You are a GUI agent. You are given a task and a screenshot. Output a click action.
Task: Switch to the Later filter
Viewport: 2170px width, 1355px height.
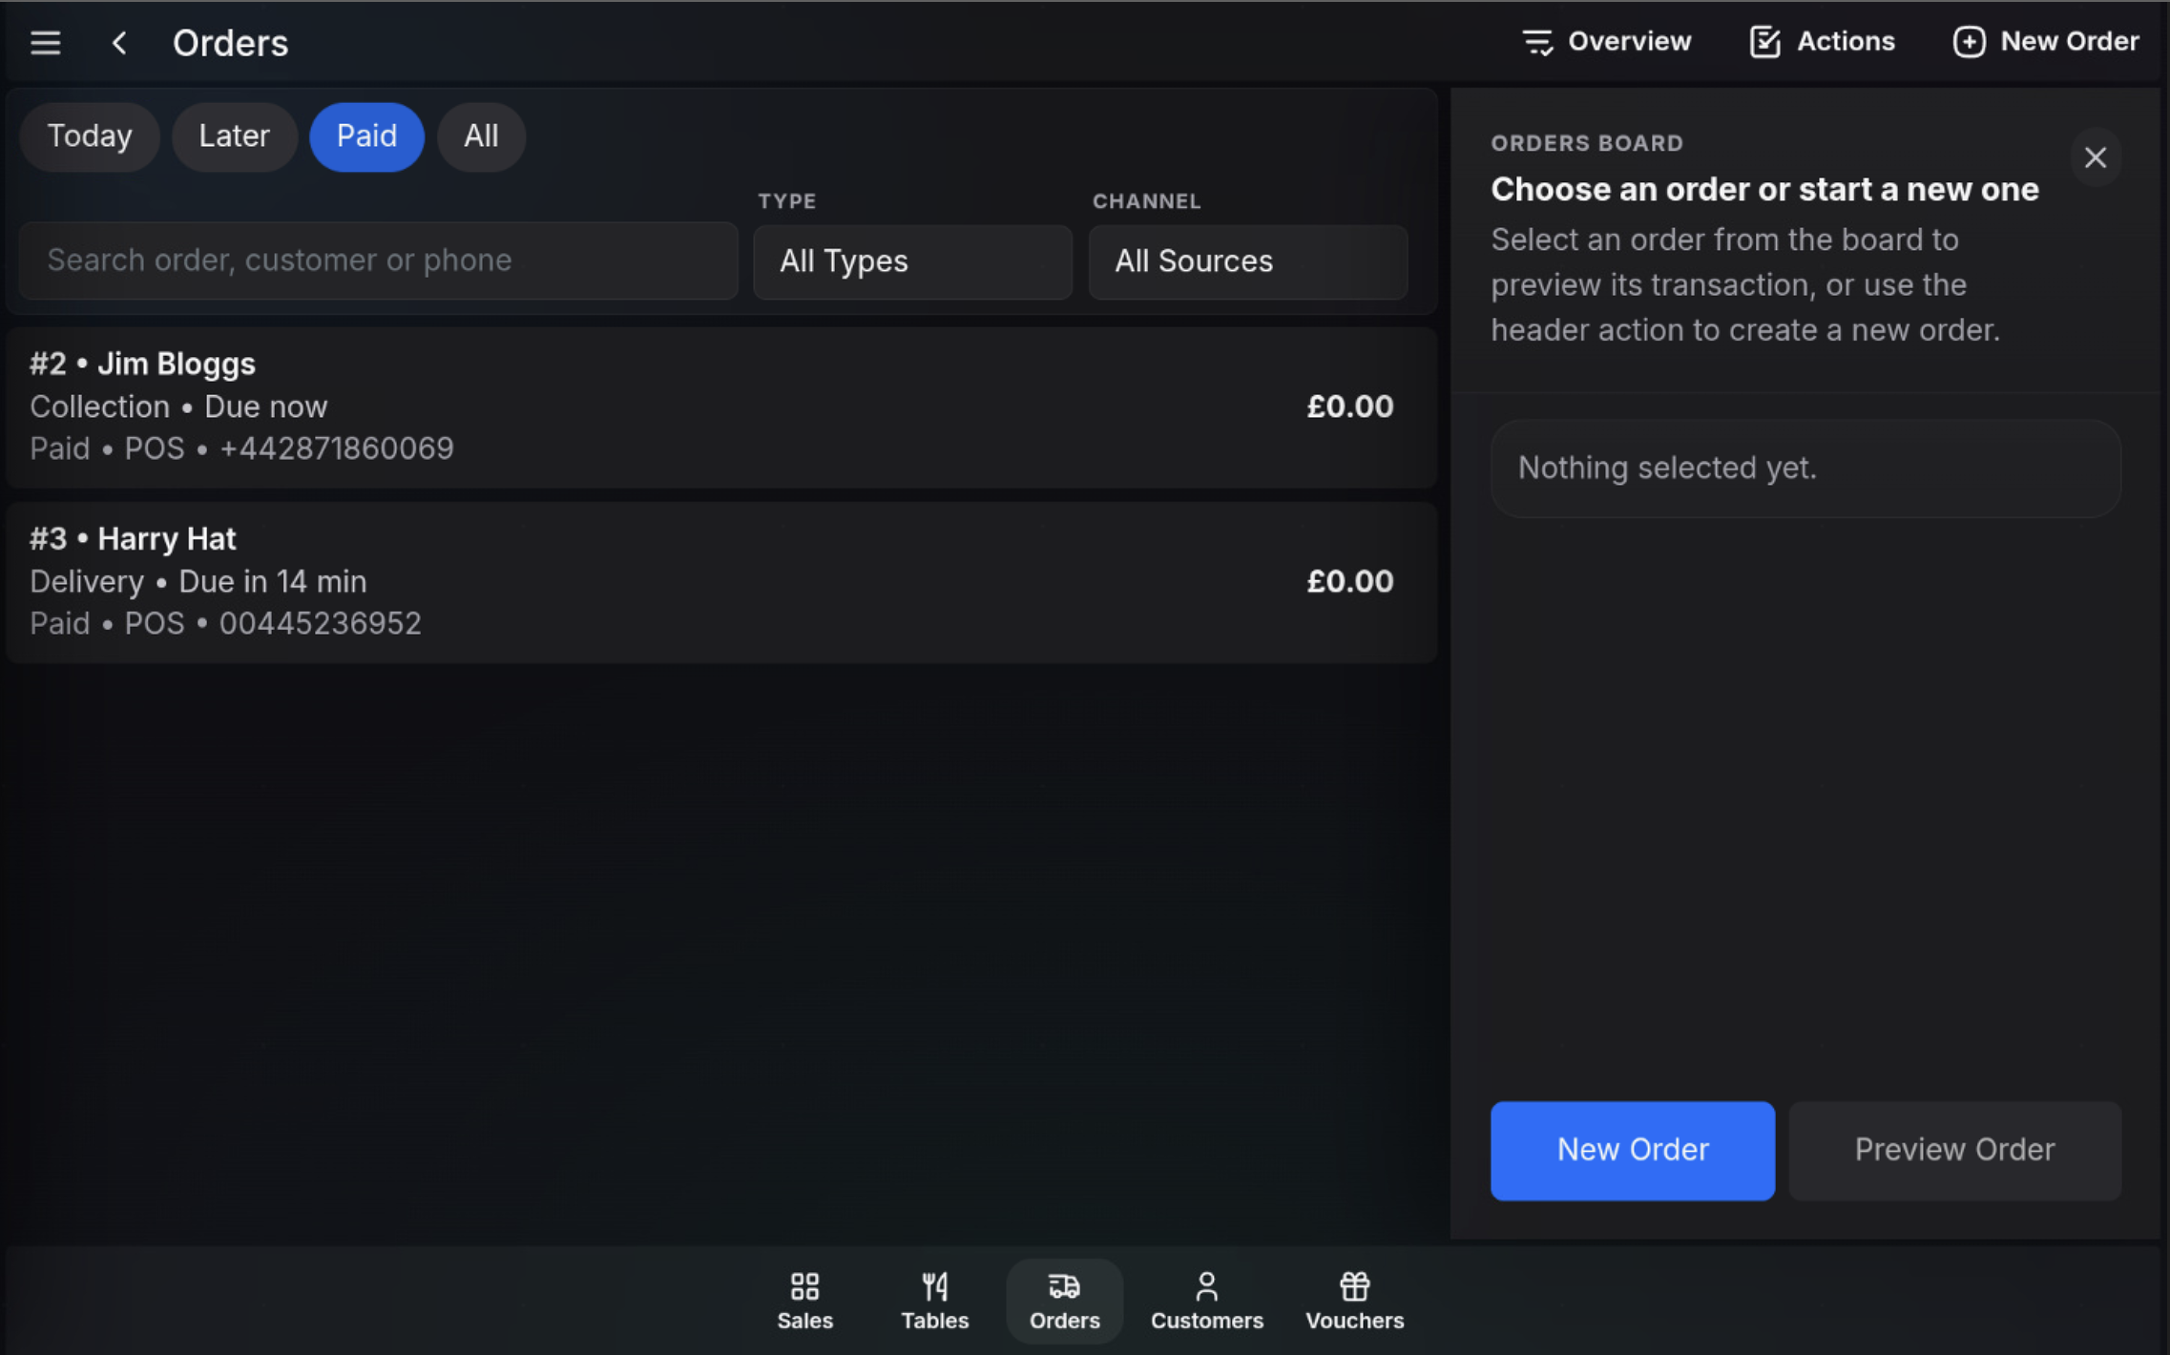[x=234, y=136]
